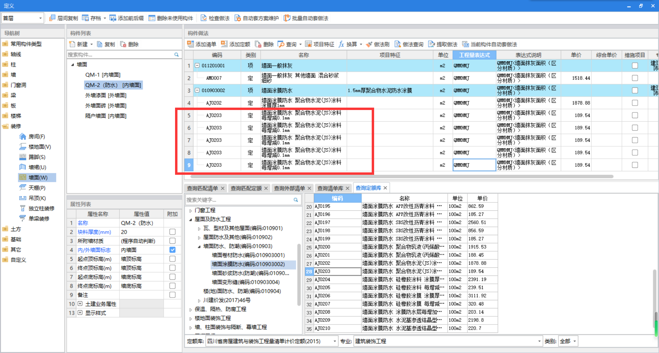Open the 定额库 dropdown
The width and height of the screenshot is (659, 353).
click(x=335, y=341)
